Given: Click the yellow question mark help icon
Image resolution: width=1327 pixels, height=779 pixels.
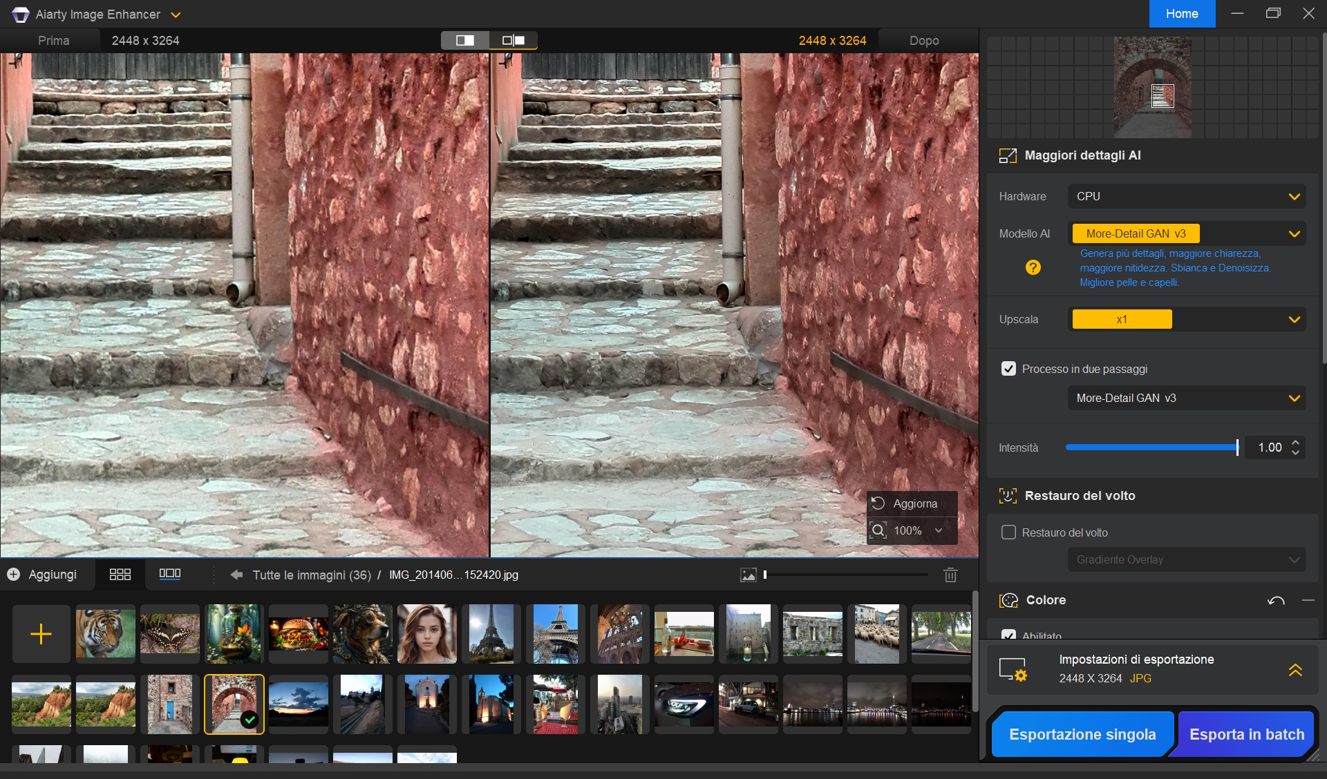Looking at the screenshot, I should coord(1033,267).
